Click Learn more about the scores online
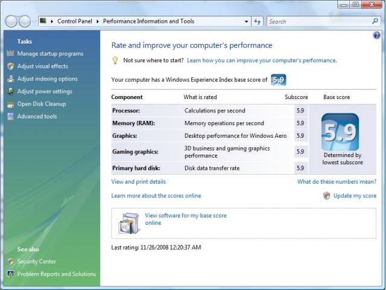 (x=156, y=196)
